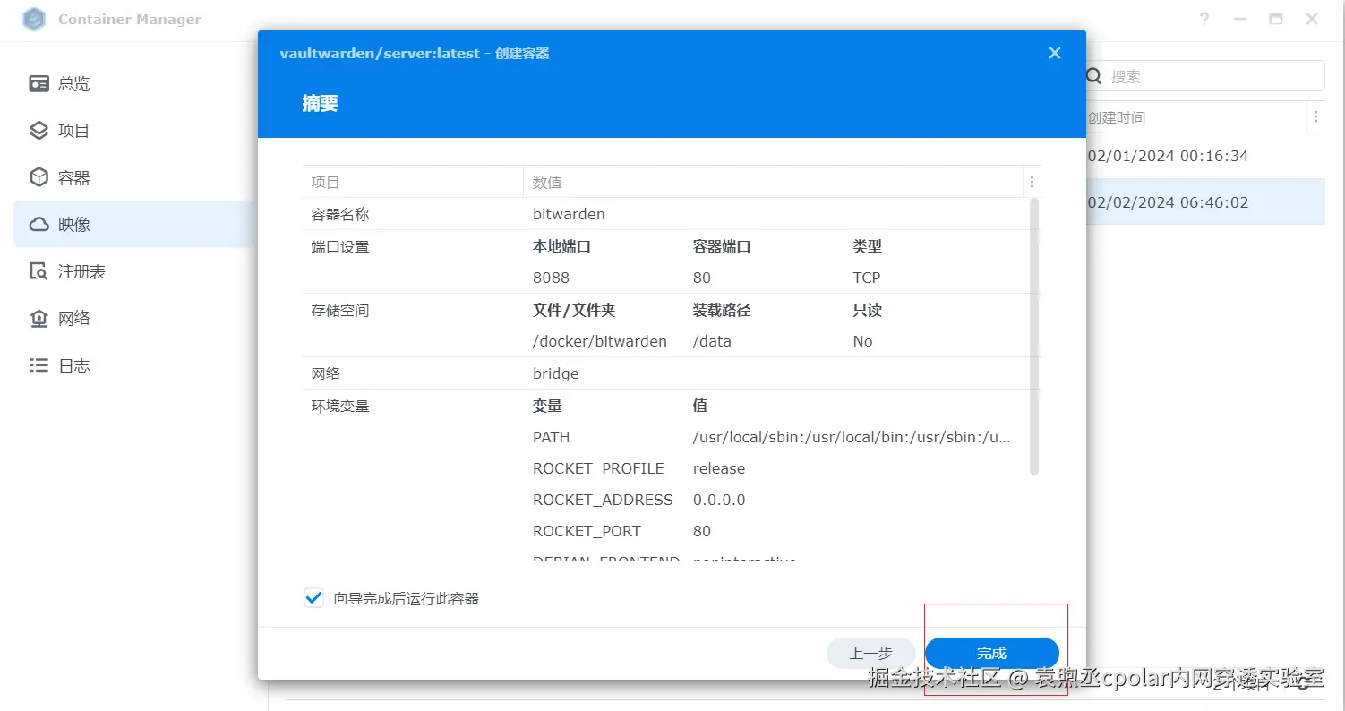Image resolution: width=1345 pixels, height=711 pixels.
Task: Go to 容器 container cube icon
Action: point(39,177)
